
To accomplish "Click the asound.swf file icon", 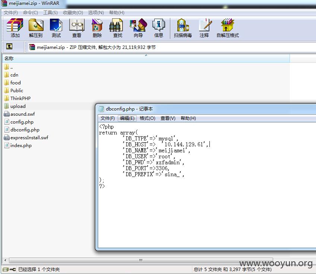I will pos(6,114).
